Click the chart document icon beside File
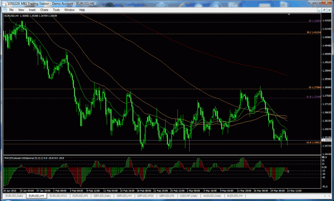The width and height of the screenshot is (334, 201). coord(5,10)
